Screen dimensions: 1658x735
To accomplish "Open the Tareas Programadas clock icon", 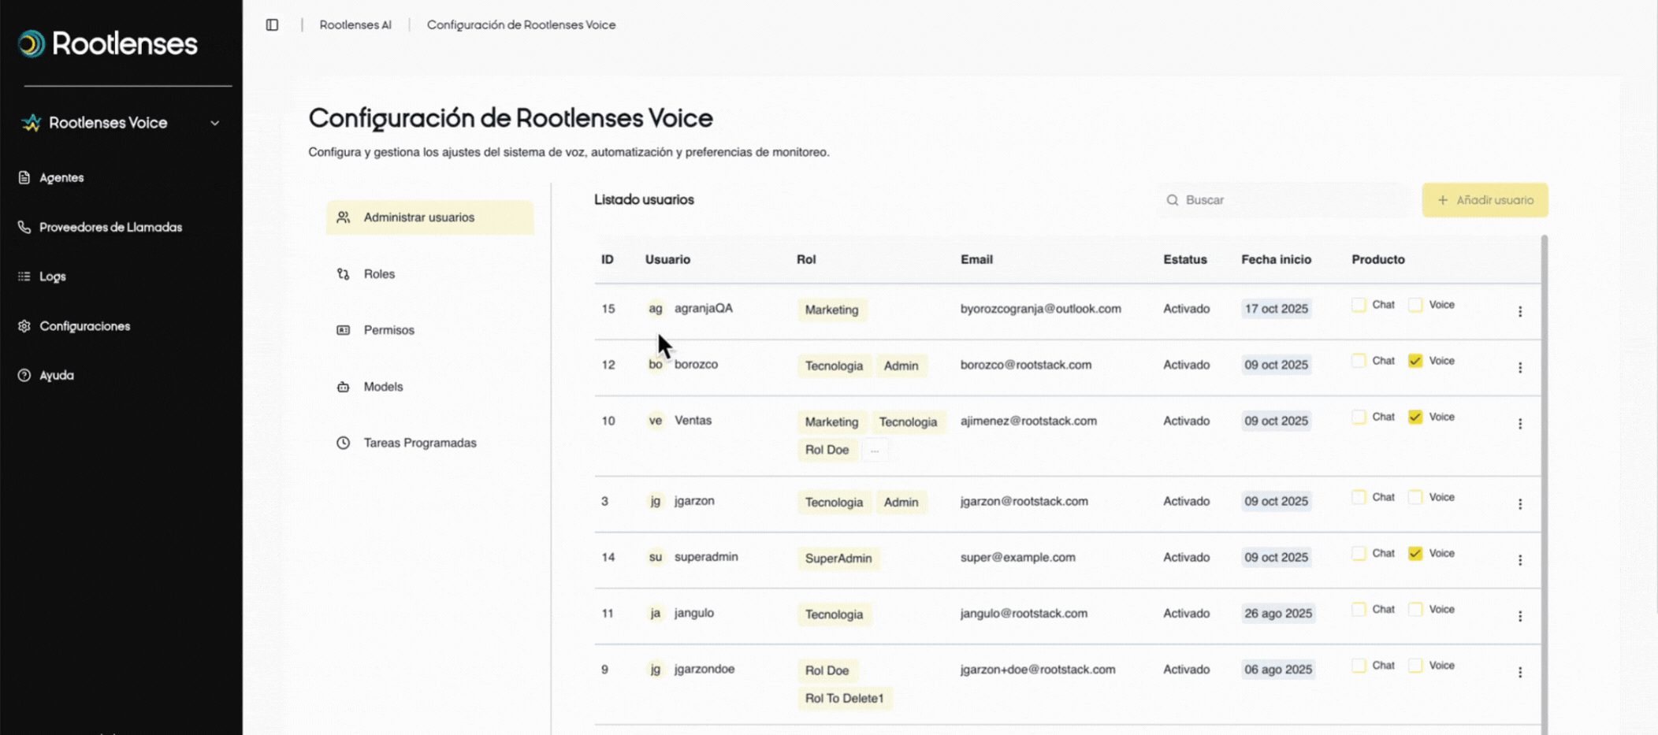I will pos(343,443).
